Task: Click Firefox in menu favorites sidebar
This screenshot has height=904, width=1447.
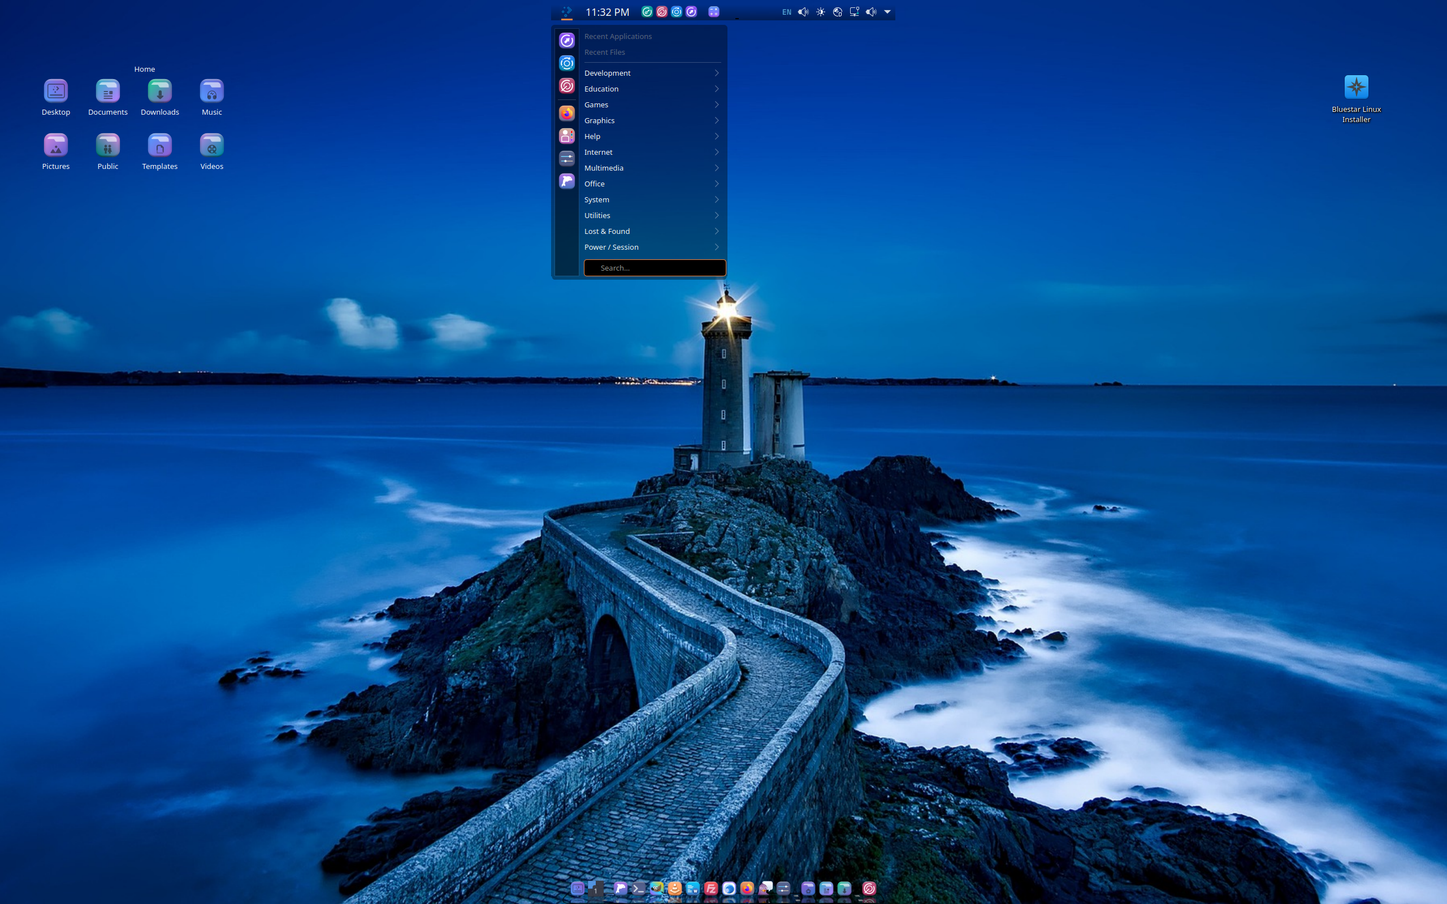Action: coord(566,113)
